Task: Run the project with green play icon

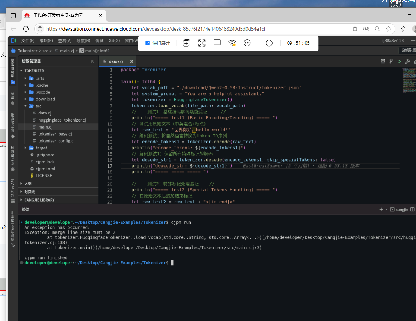Action: [x=399, y=61]
